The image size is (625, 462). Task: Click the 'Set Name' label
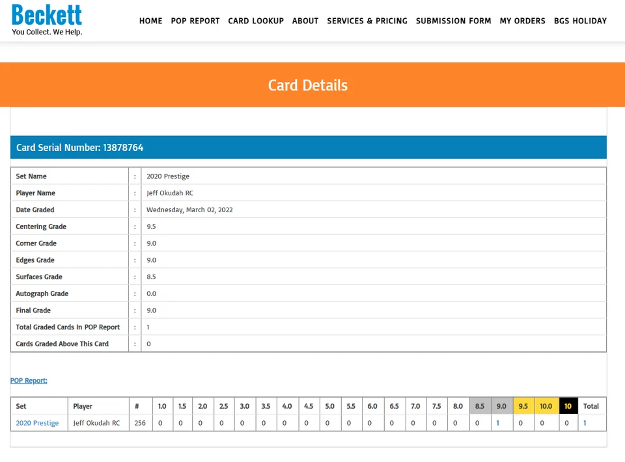(31, 176)
